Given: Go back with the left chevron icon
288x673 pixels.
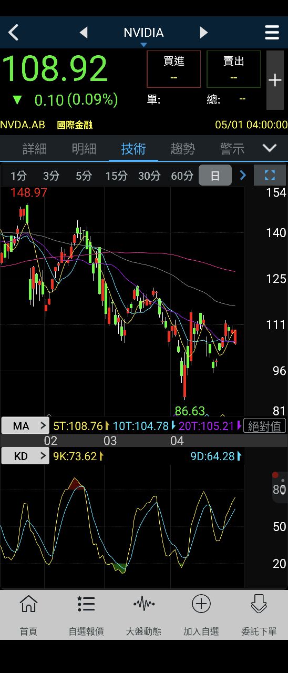Looking at the screenshot, I should [x=14, y=33].
